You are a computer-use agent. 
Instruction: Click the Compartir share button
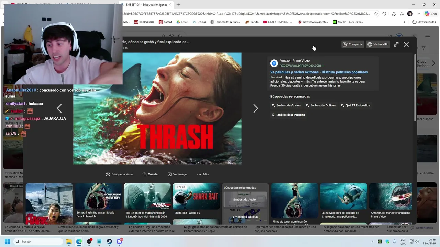tap(352, 44)
